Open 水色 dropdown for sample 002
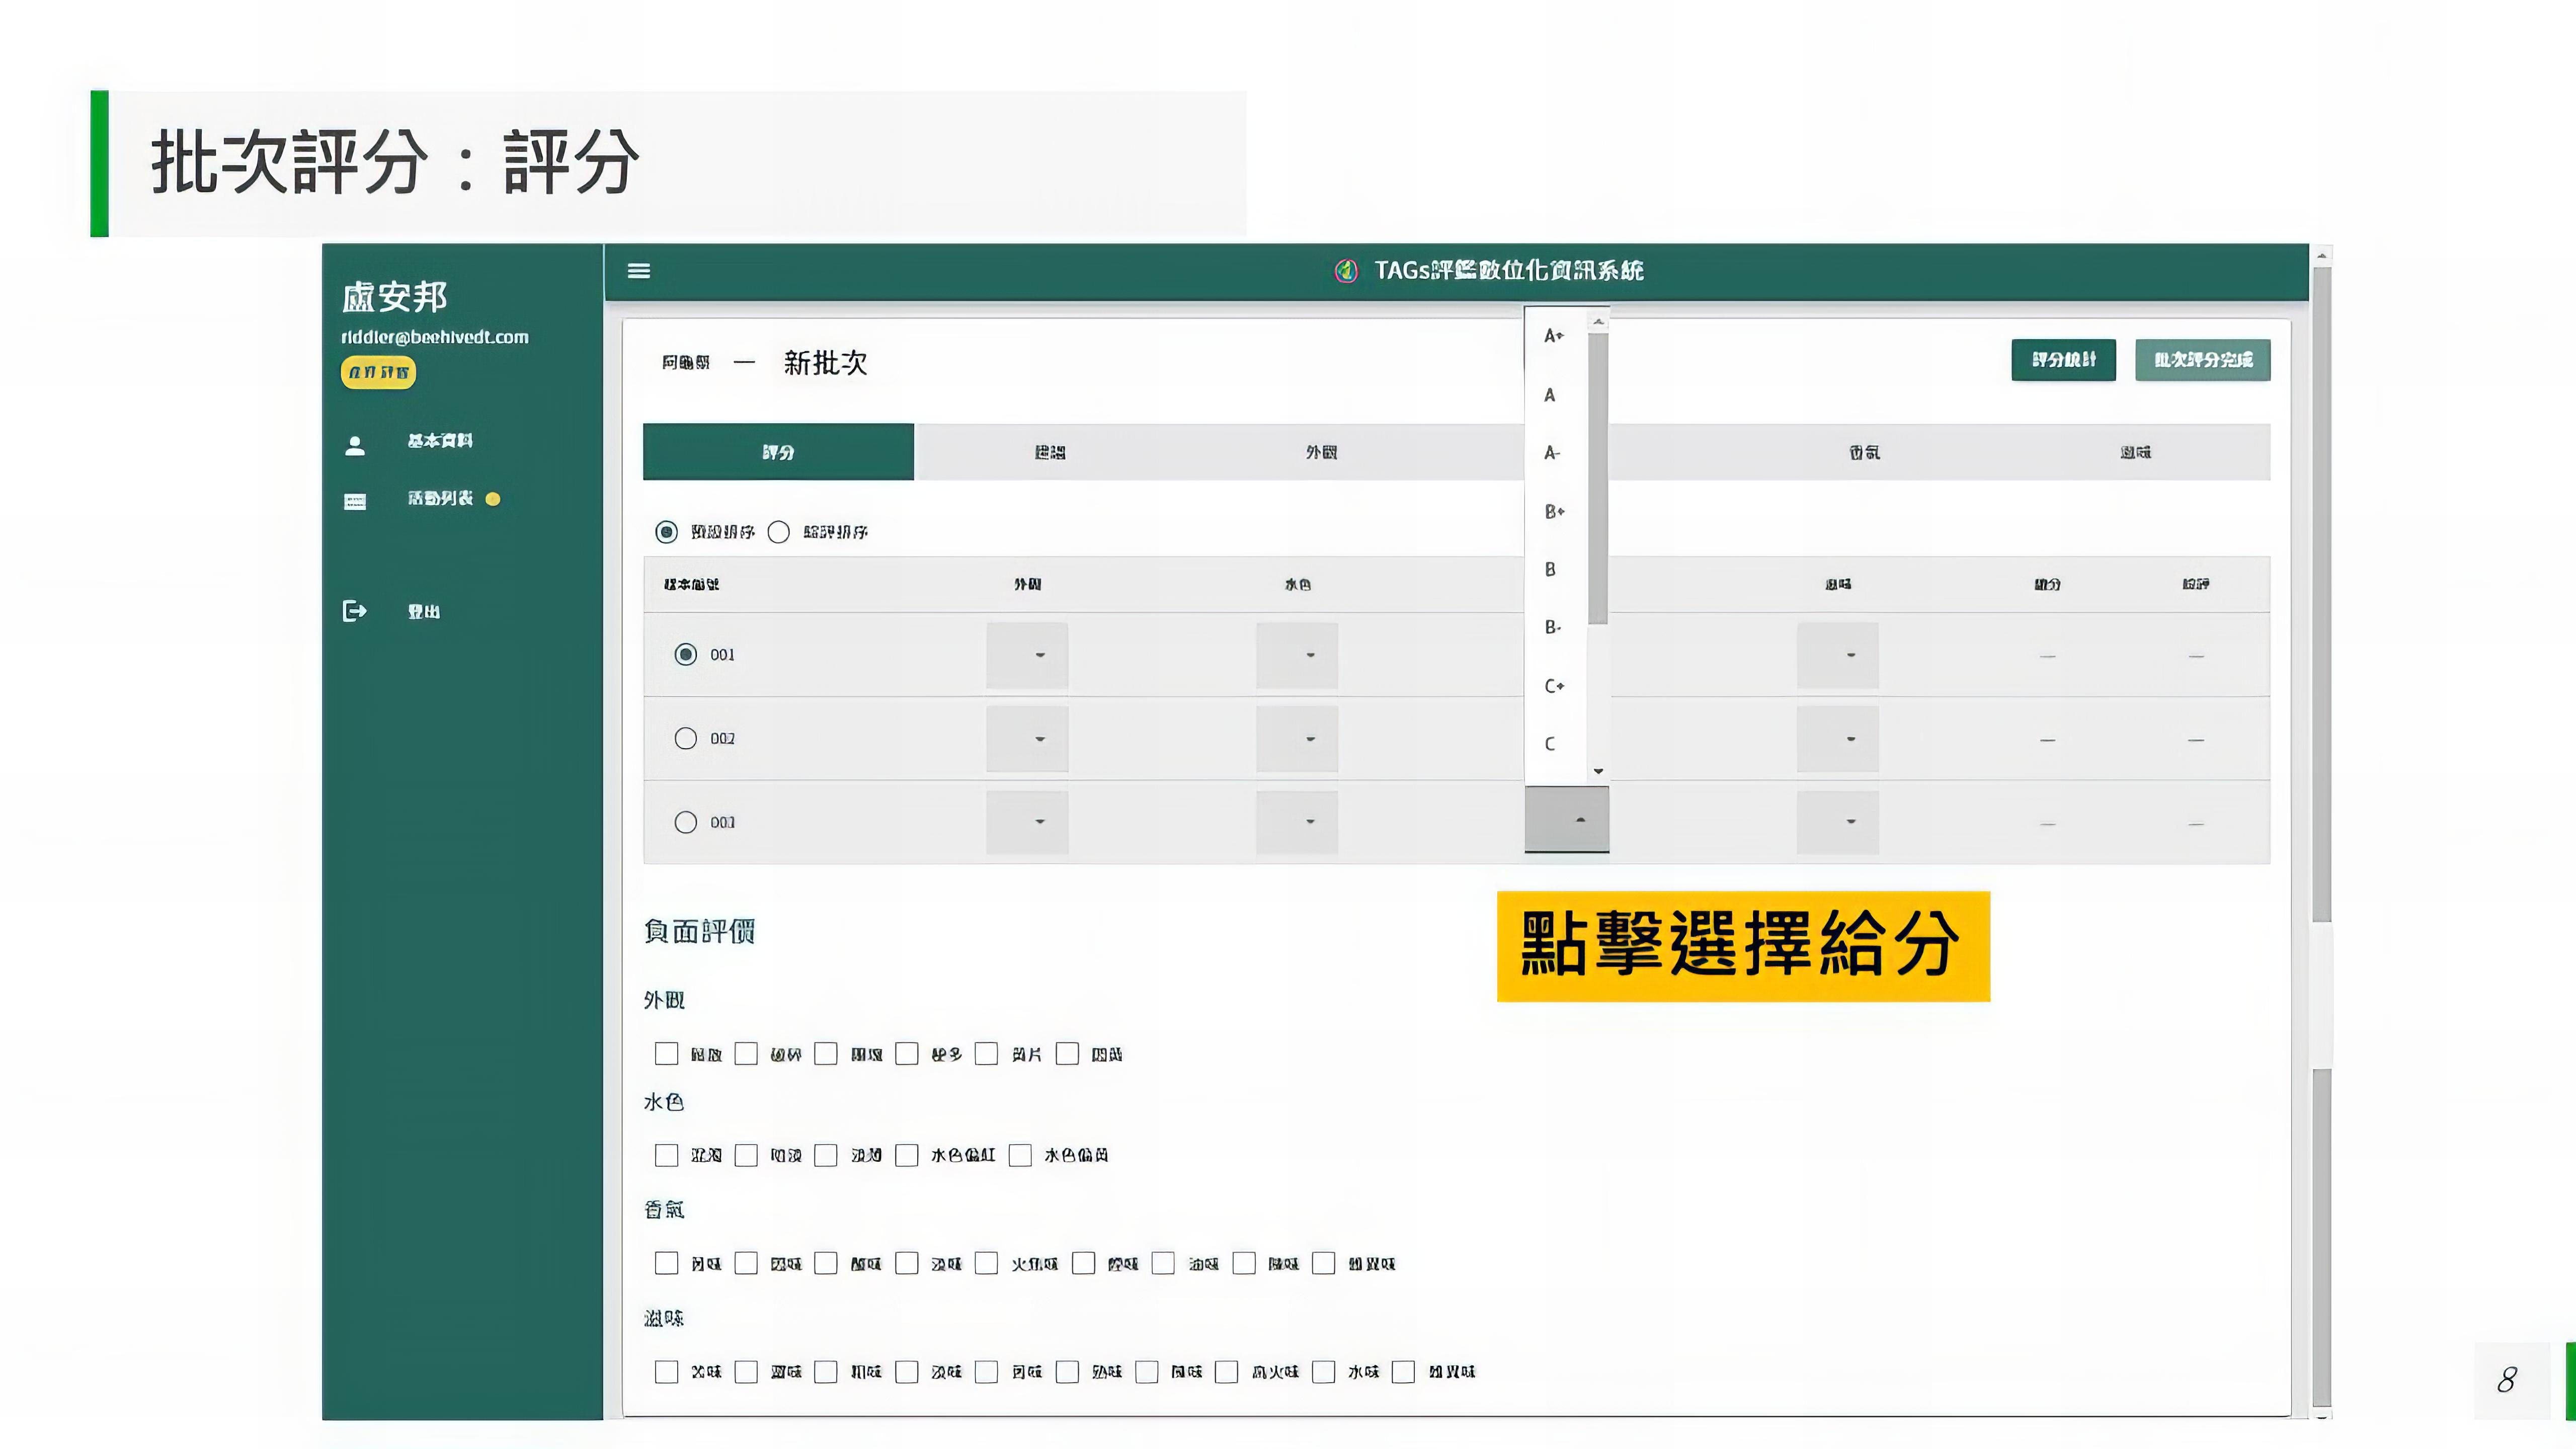 pos(1297,739)
